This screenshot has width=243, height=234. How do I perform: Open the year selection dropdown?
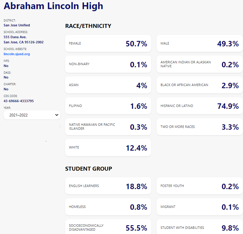pyautogui.click(x=32, y=115)
